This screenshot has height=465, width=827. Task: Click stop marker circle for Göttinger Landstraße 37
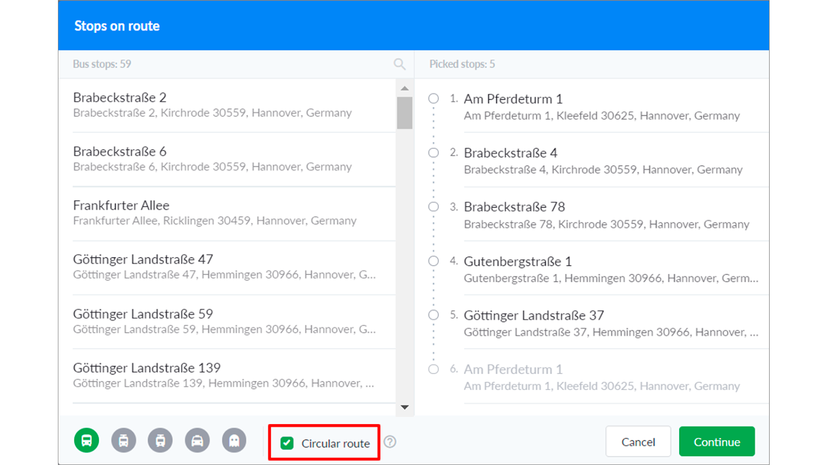pos(434,315)
